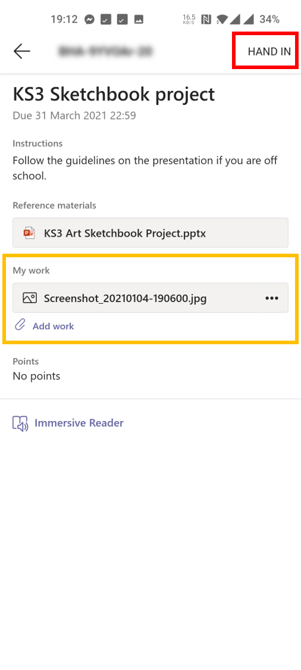Screen dimensions: 301x670
Task: Open KS3 Art Sketchbook Project.pptx
Action: pyautogui.click(x=150, y=233)
